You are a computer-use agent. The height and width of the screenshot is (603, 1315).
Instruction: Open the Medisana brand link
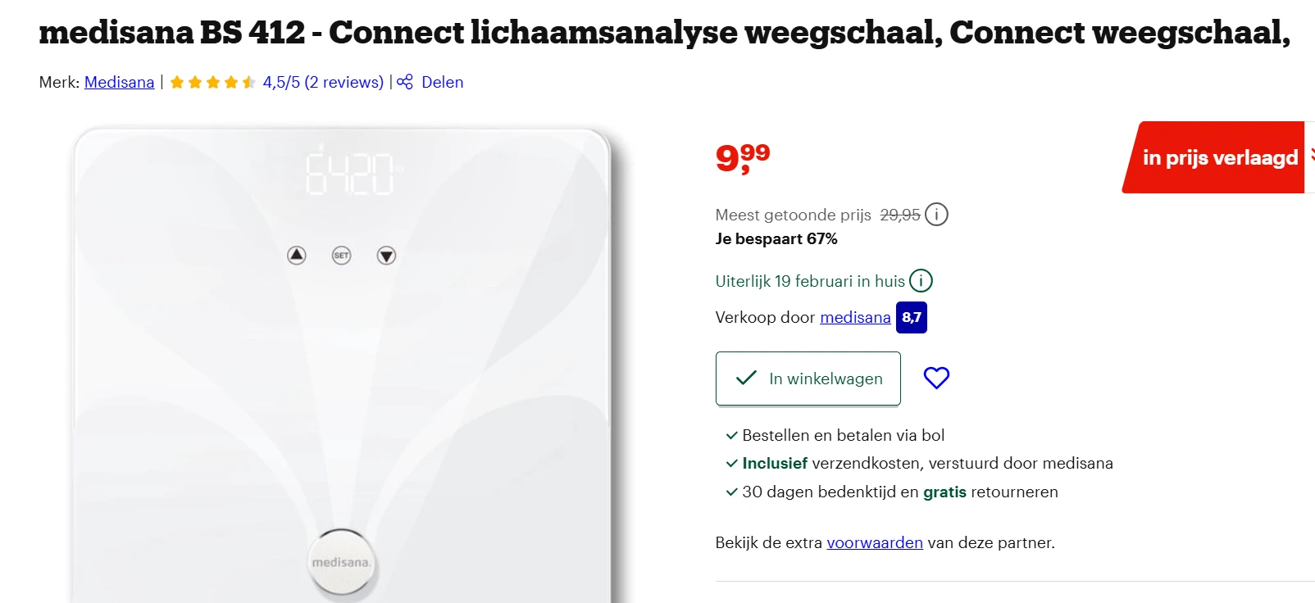pyautogui.click(x=119, y=82)
